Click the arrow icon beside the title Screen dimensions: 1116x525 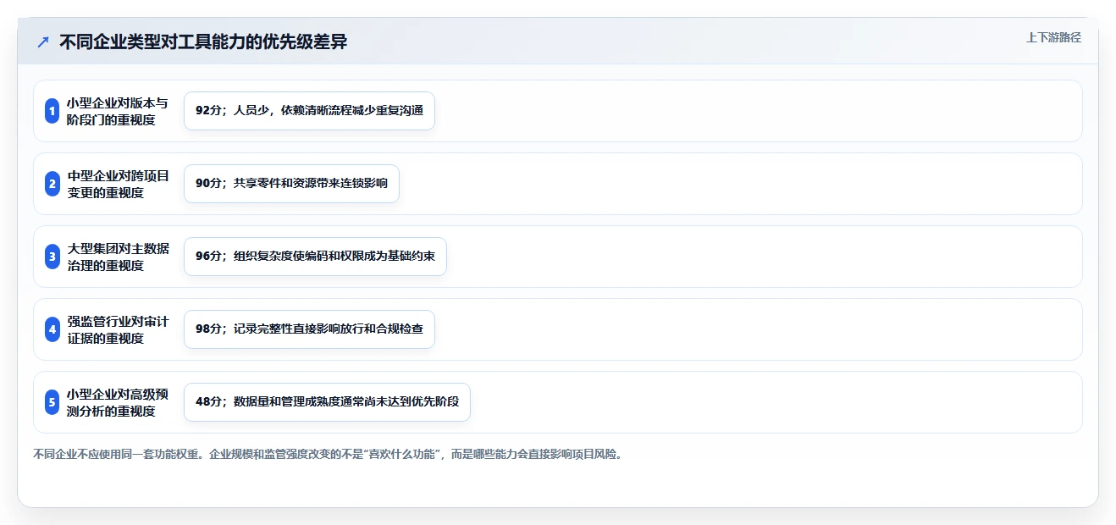43,42
